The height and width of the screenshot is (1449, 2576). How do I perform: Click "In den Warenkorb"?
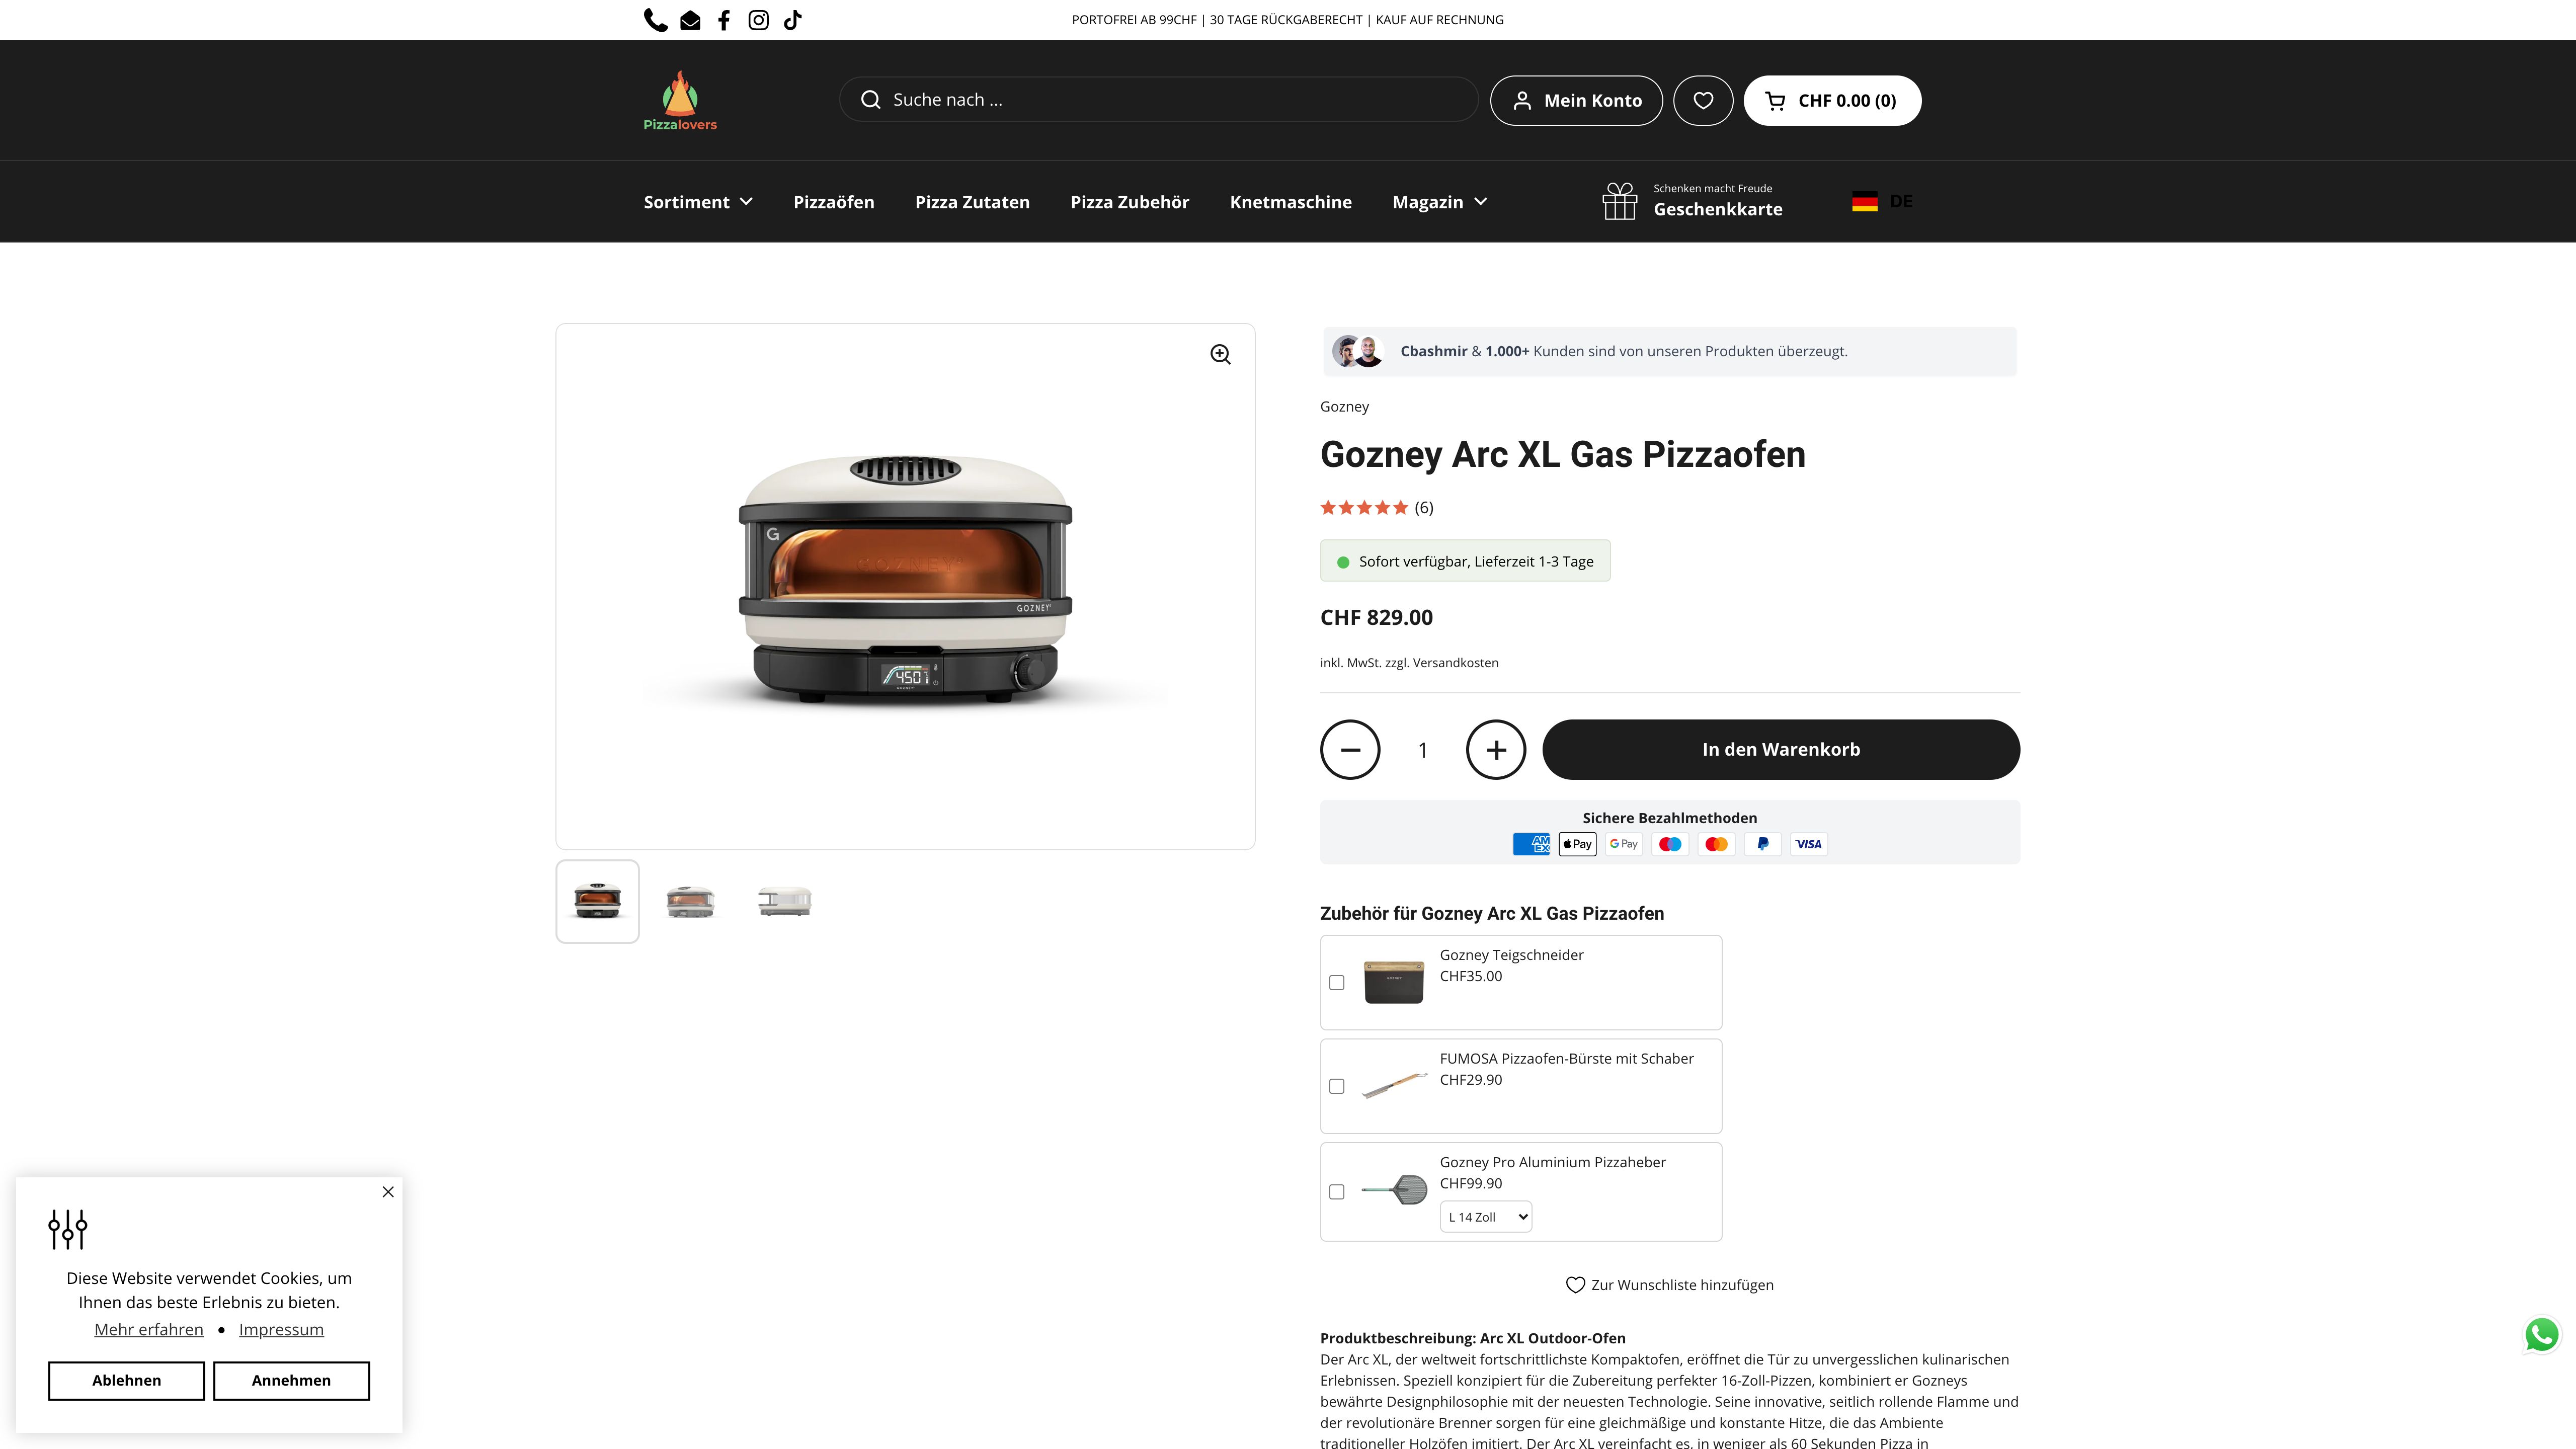click(x=1781, y=749)
